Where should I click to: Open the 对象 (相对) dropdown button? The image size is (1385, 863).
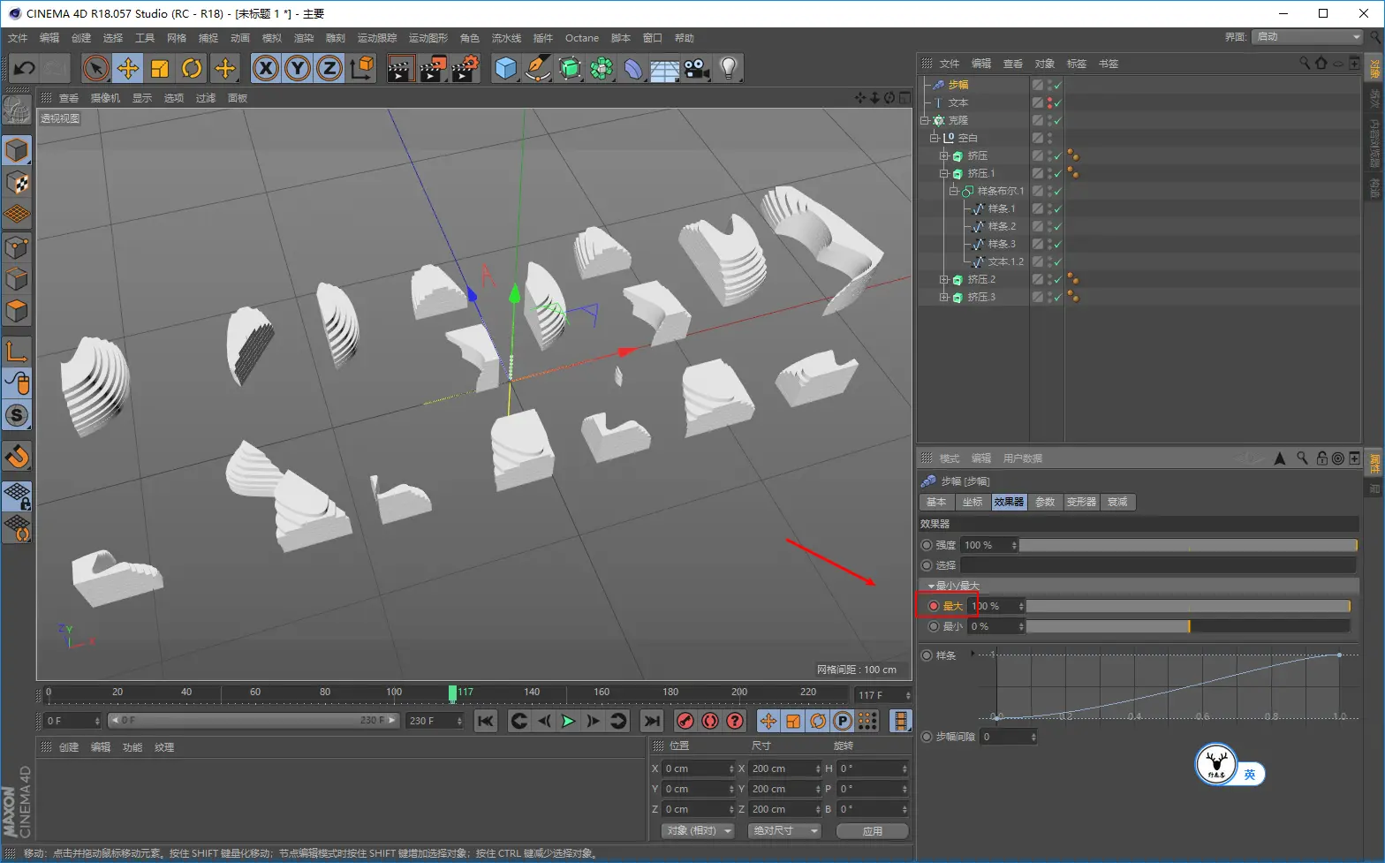point(700,831)
